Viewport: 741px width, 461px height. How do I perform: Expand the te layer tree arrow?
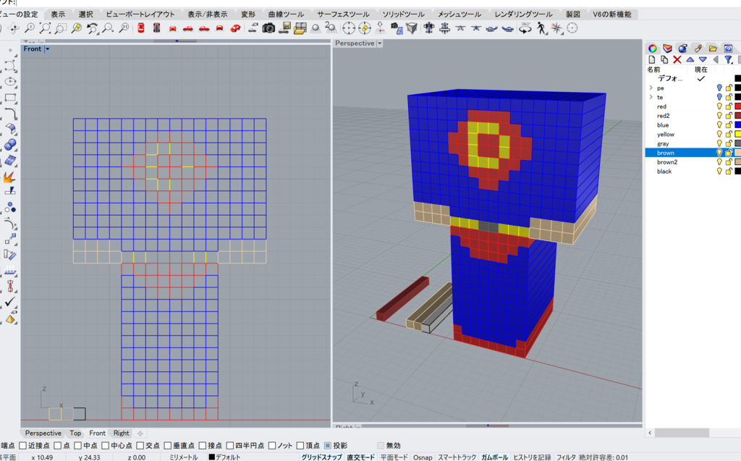(651, 97)
